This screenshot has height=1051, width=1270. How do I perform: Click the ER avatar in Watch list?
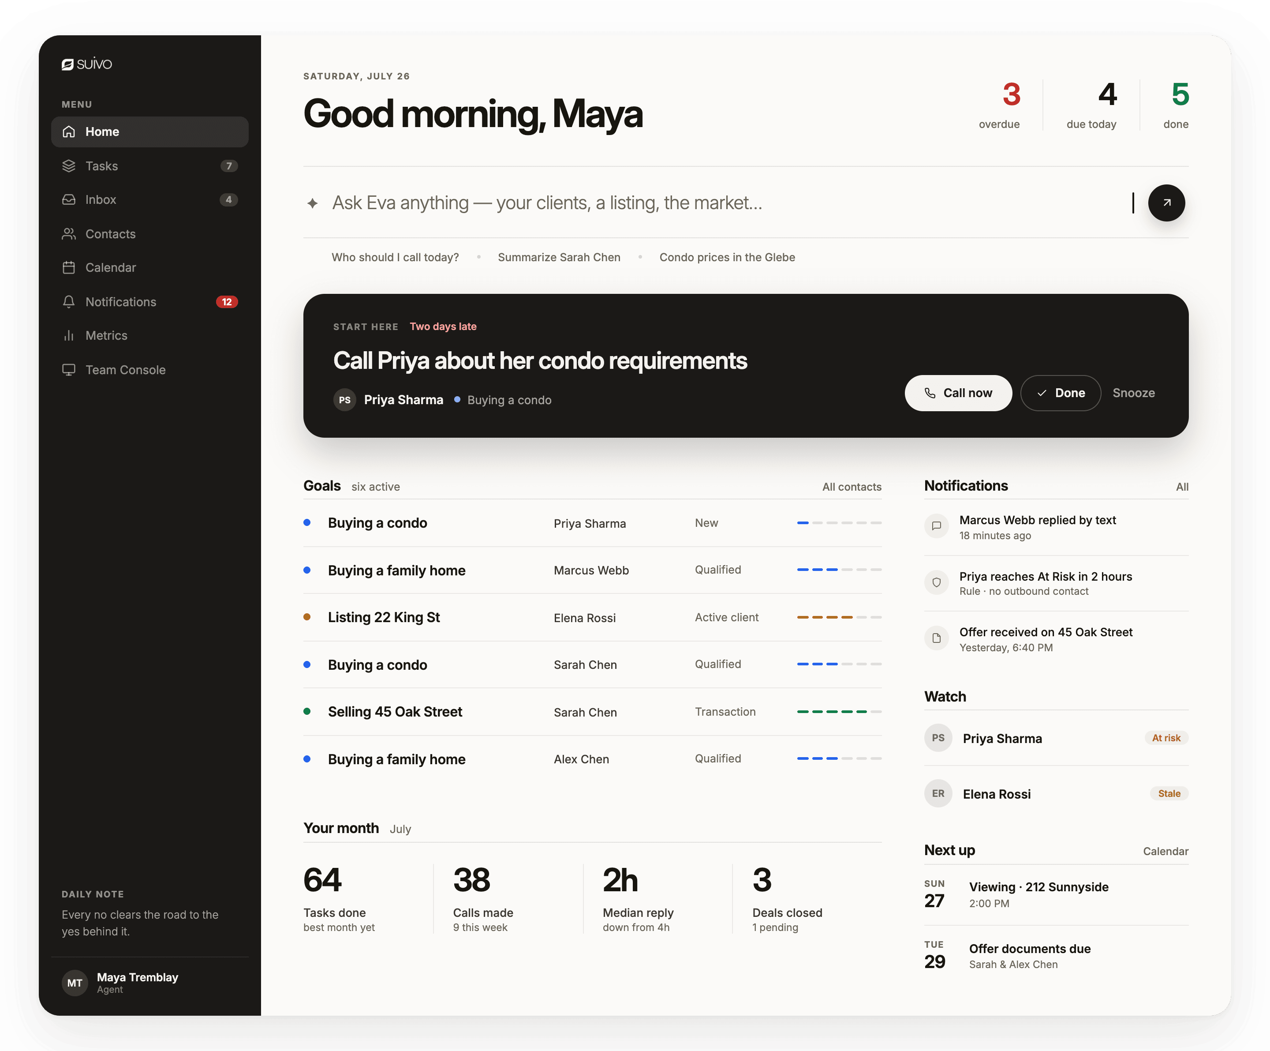click(x=938, y=793)
